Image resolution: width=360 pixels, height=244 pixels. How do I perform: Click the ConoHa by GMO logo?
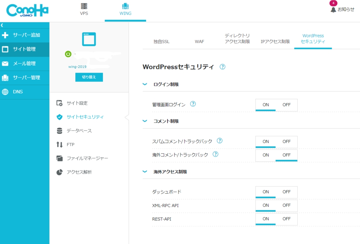click(27, 11)
